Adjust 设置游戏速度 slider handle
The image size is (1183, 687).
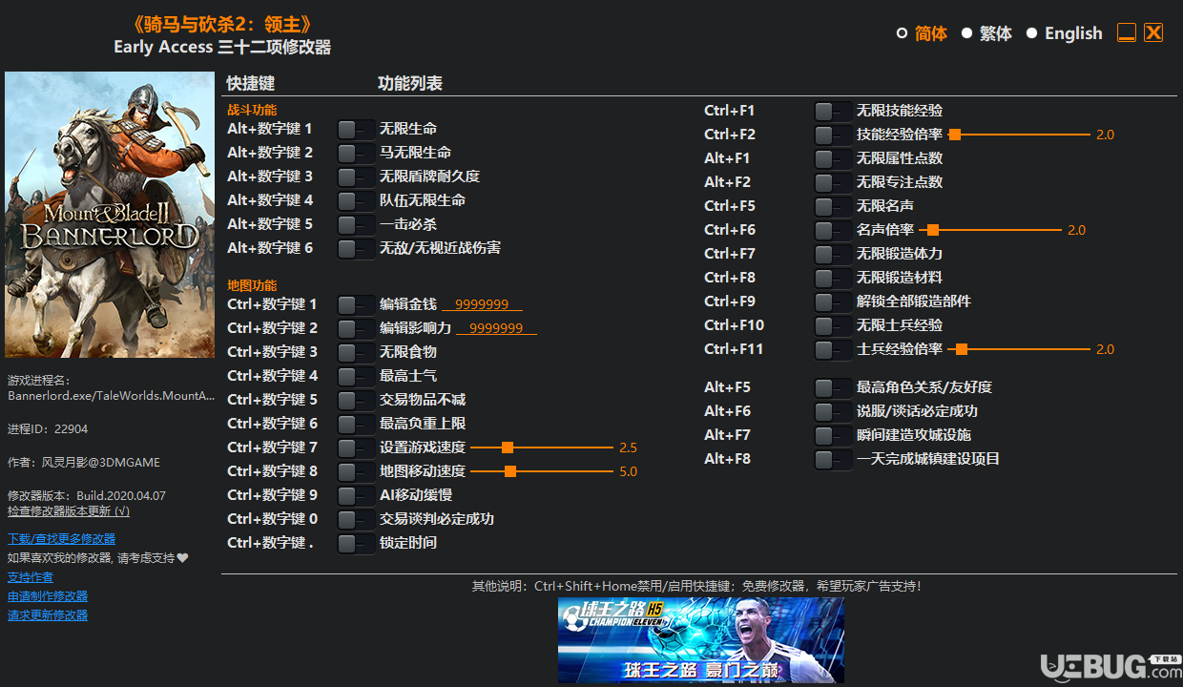coord(508,448)
